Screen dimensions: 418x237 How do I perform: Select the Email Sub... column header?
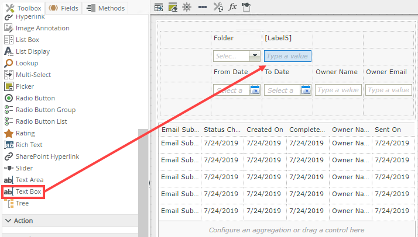tap(180, 130)
